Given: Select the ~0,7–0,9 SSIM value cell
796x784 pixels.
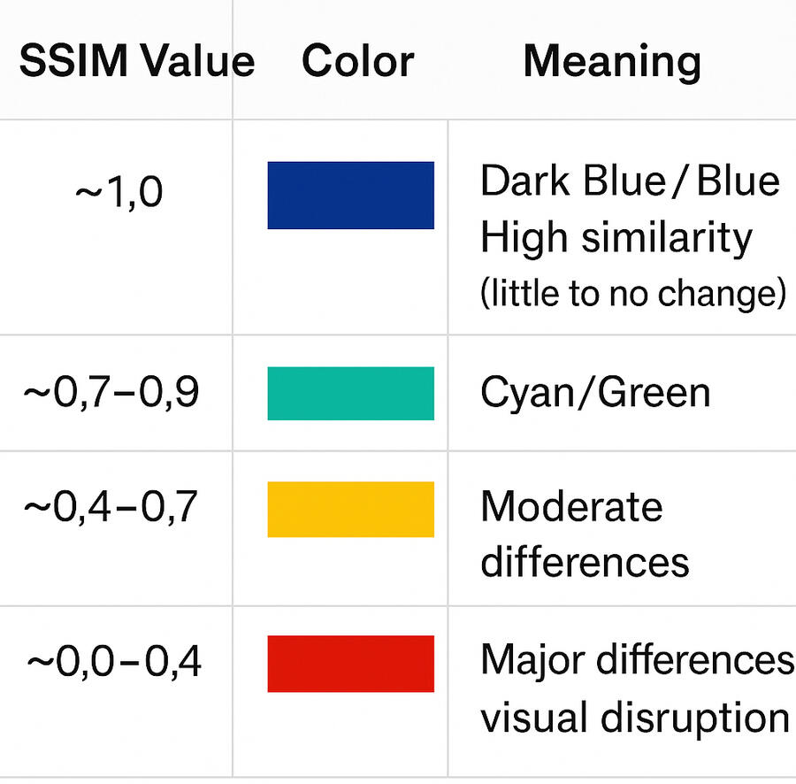Looking at the screenshot, I should 111,392.
